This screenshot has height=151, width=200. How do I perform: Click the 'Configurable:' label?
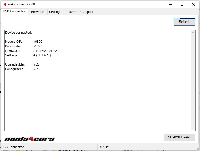click(15, 69)
